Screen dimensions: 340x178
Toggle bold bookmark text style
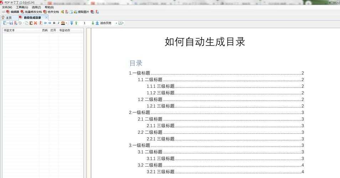pos(54,23)
